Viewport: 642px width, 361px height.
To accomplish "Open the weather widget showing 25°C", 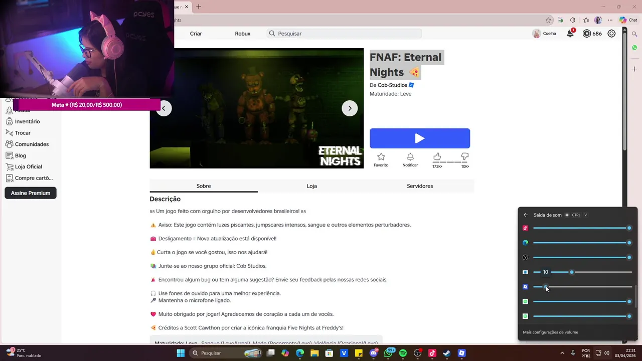I will tap(24, 353).
